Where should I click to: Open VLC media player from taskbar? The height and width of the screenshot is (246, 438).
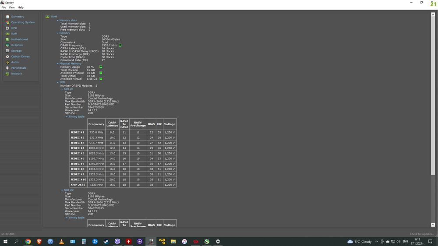point(61,242)
